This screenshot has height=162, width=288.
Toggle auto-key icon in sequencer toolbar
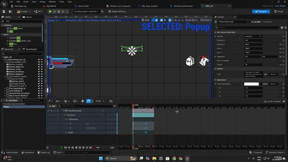click(82, 101)
